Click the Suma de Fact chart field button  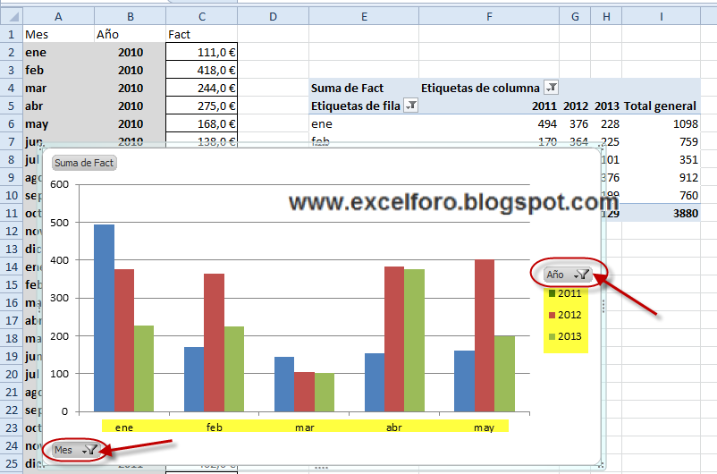(x=84, y=163)
